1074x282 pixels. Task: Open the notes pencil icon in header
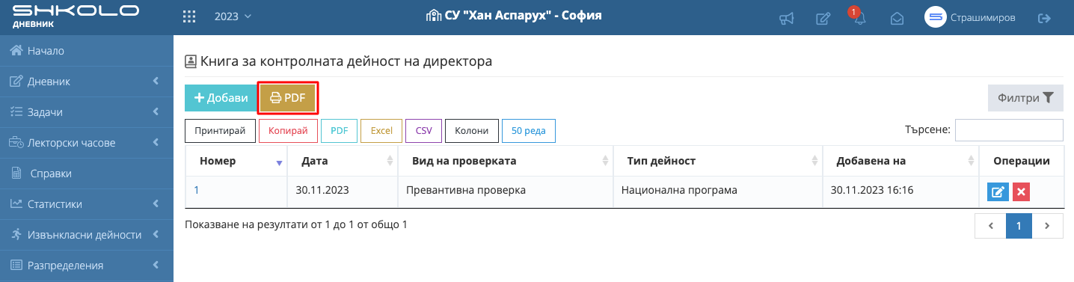click(823, 18)
